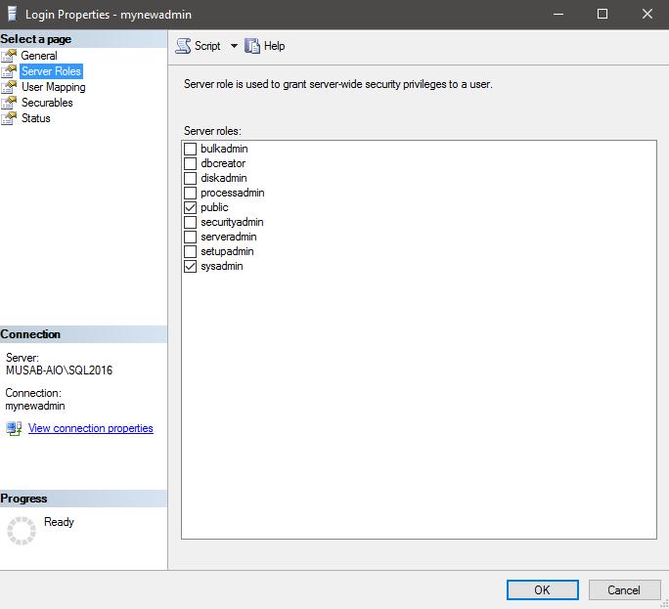Select the sysadmin role label
The width and height of the screenshot is (669, 609).
coord(221,266)
